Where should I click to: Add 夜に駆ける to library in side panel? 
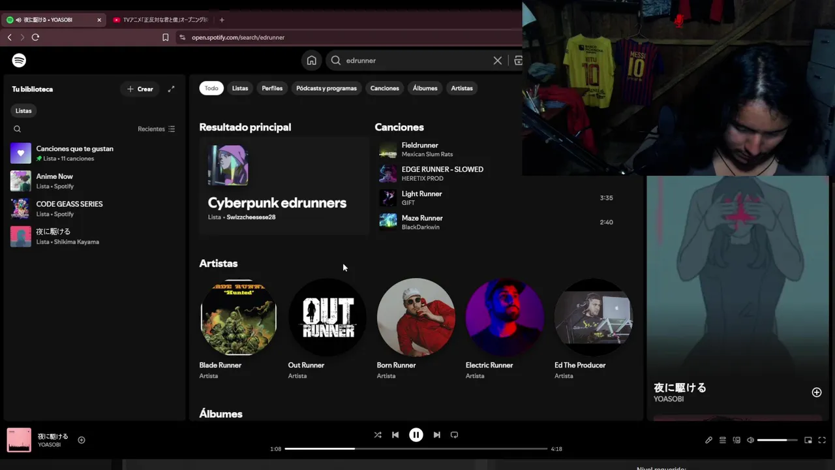pos(816,392)
